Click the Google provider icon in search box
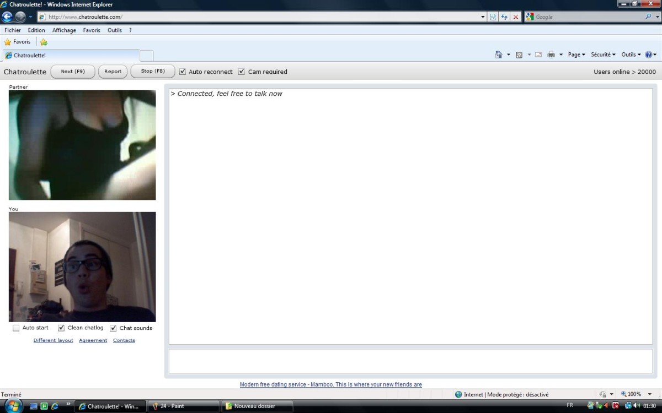 530,17
